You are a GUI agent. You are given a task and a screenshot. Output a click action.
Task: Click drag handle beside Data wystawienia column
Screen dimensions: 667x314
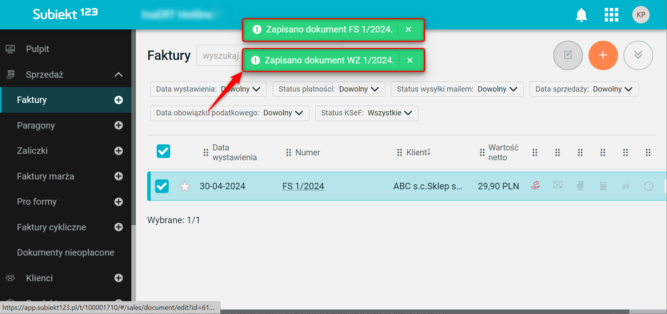[x=206, y=153]
